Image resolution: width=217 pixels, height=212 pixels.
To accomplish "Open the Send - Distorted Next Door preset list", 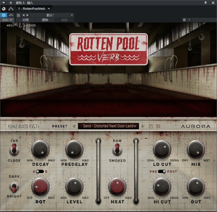I will coord(108,126).
